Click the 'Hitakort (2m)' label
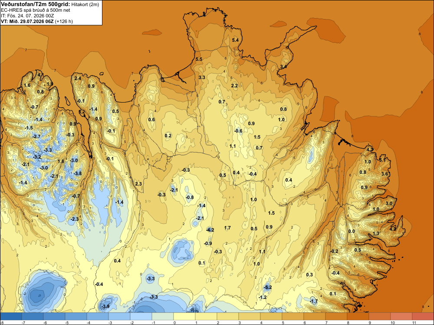Screen dimensions: 434x325 85,4
